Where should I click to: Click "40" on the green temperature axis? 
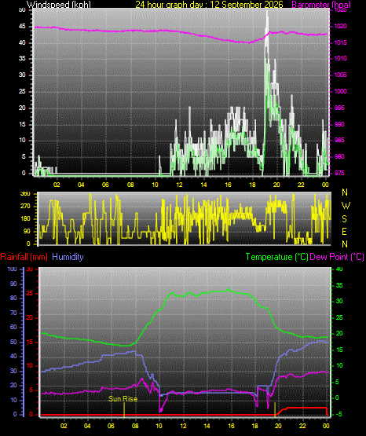[339, 269]
